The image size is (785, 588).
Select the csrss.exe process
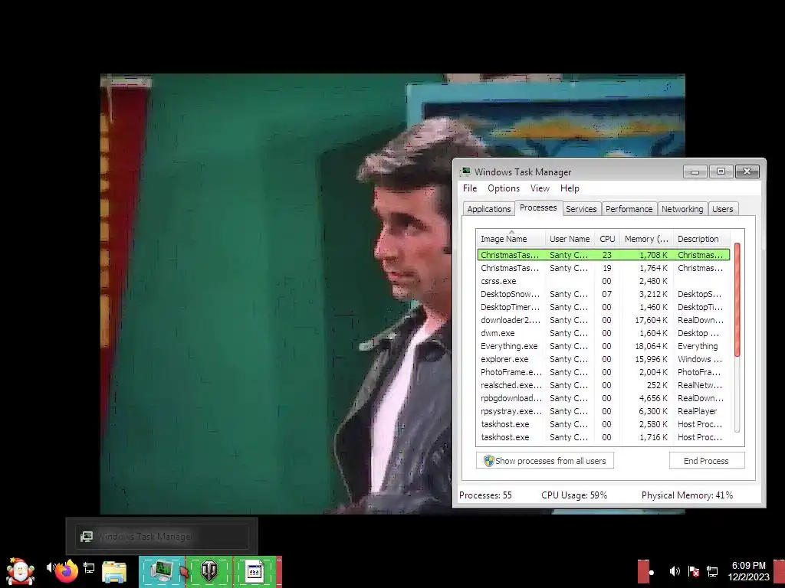click(604, 281)
